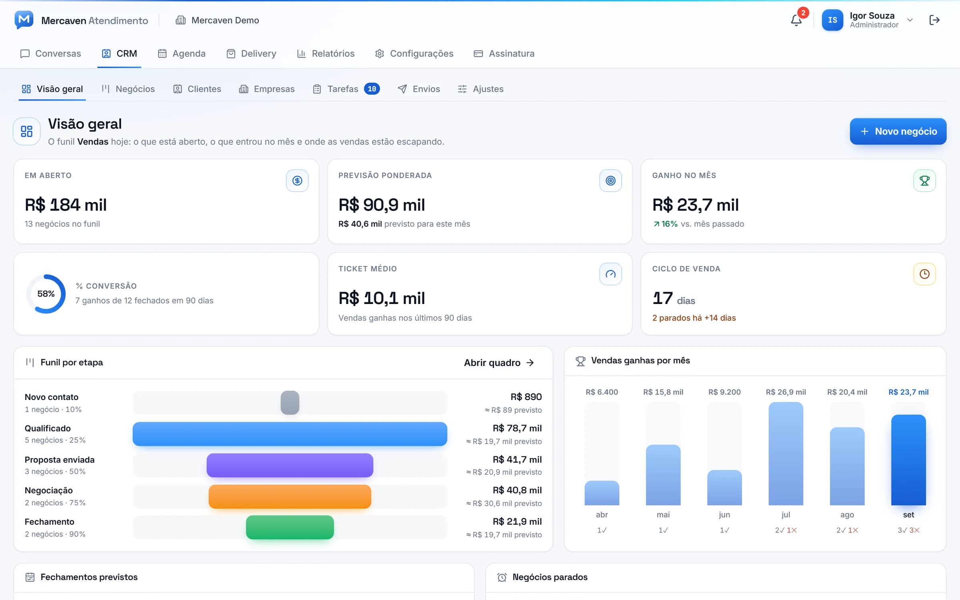Screen dimensions: 960x600
Task: Click the 58% conversion ring
Action: click(x=46, y=294)
